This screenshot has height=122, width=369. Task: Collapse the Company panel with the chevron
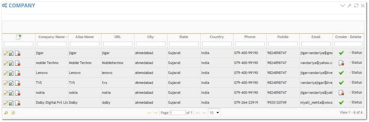tap(343, 6)
